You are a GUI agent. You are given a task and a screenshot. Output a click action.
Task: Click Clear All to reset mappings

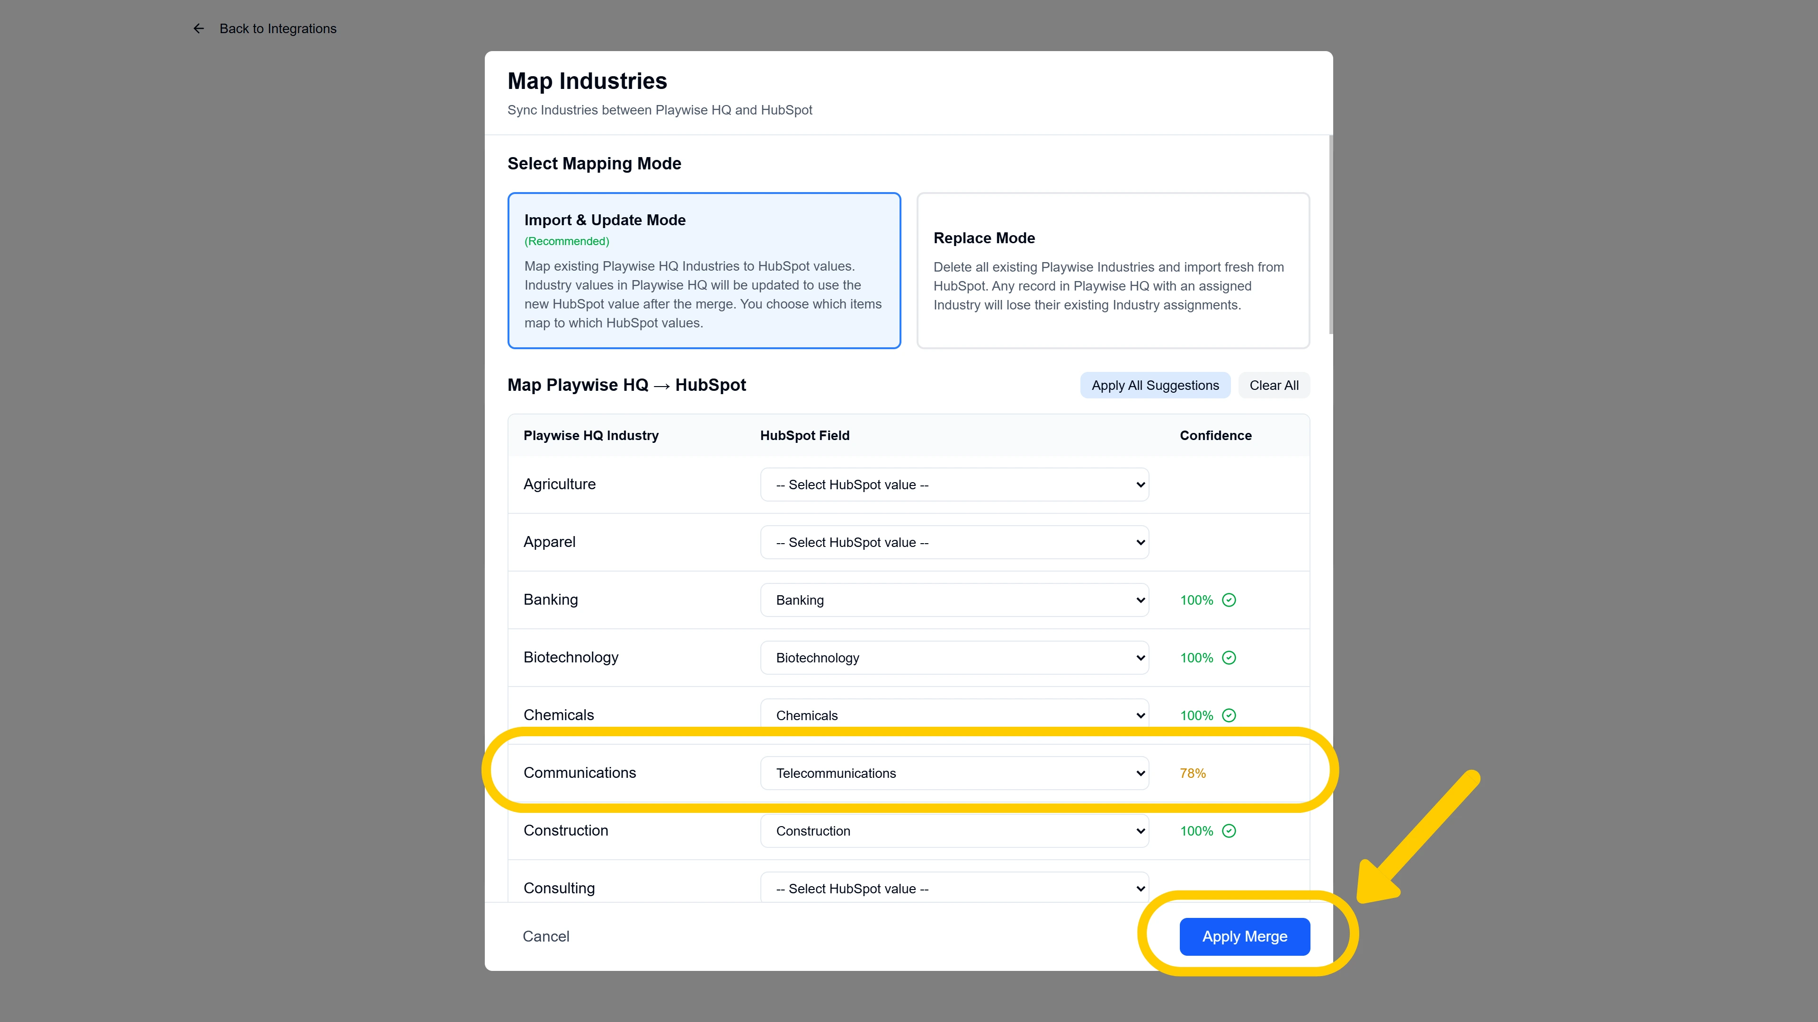click(1274, 385)
